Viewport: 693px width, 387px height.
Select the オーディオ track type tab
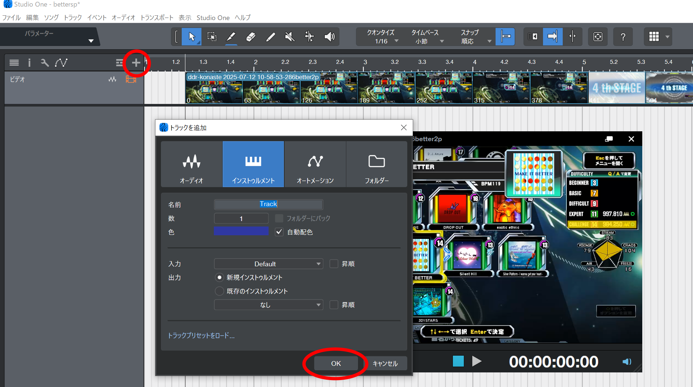click(192, 164)
